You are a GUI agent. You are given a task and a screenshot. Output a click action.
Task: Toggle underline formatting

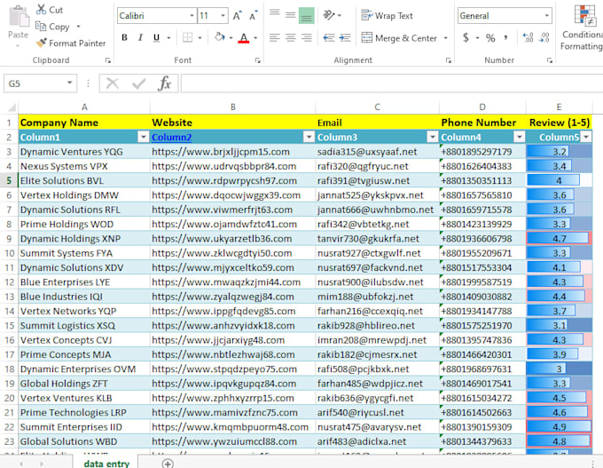click(x=156, y=38)
